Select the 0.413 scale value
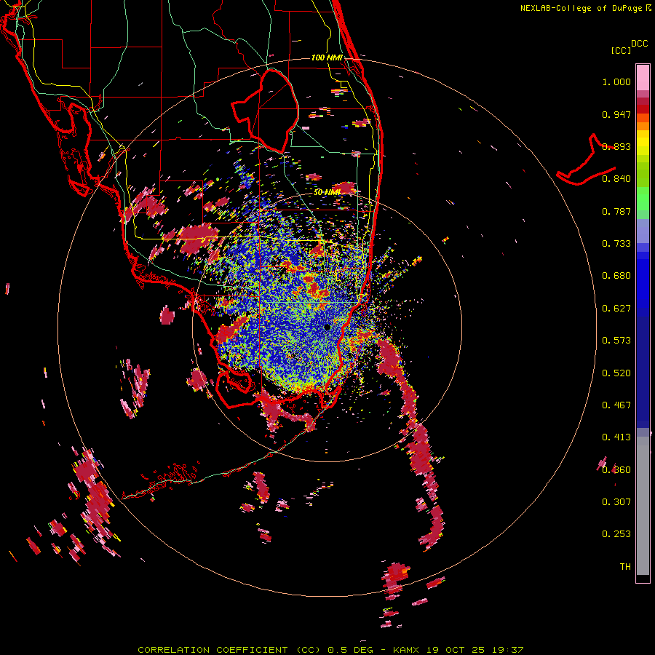 [x=616, y=437]
